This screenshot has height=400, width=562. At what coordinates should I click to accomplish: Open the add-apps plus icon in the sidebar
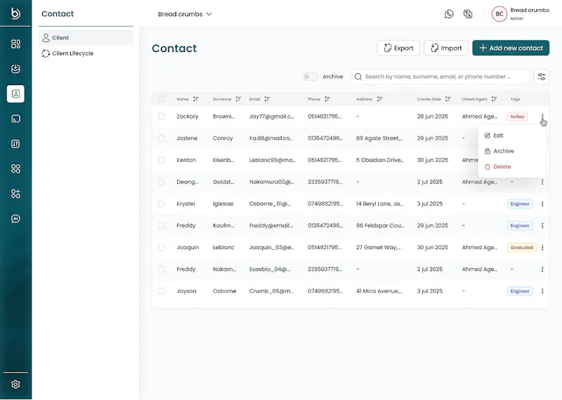point(15,194)
